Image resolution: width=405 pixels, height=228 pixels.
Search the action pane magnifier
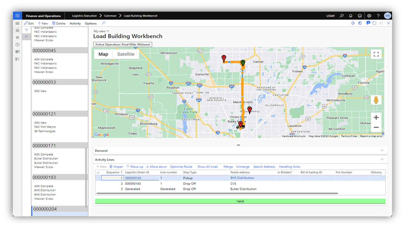tap(103, 23)
